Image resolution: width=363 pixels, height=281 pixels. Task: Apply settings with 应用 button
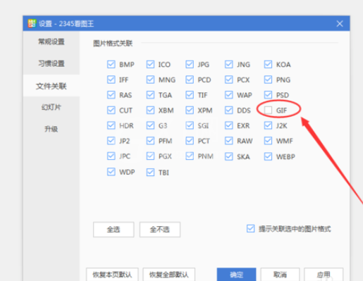tap(324, 275)
